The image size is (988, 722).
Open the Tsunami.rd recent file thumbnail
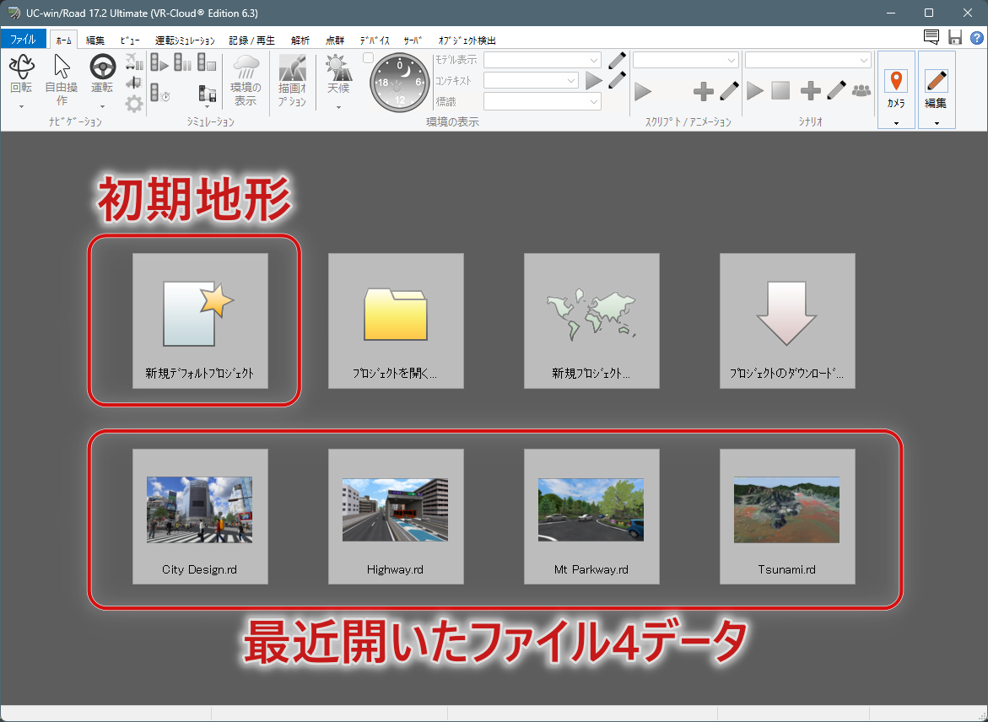point(787,516)
